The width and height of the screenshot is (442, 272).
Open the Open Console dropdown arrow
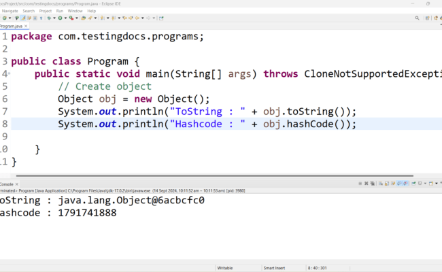437,184
